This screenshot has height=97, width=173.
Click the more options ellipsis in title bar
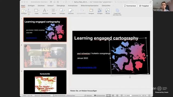(x=69, y=2)
